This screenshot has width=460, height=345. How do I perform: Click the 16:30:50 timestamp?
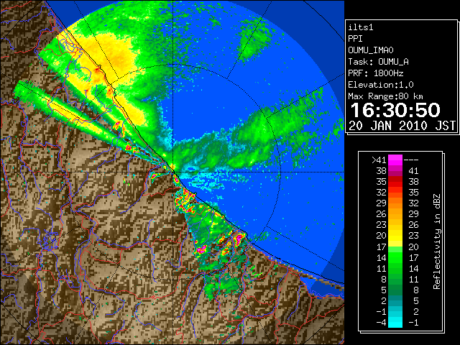click(395, 110)
